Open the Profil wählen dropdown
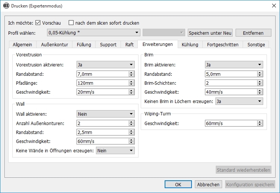The height and width of the screenshot is (193, 280). [x=94, y=33]
